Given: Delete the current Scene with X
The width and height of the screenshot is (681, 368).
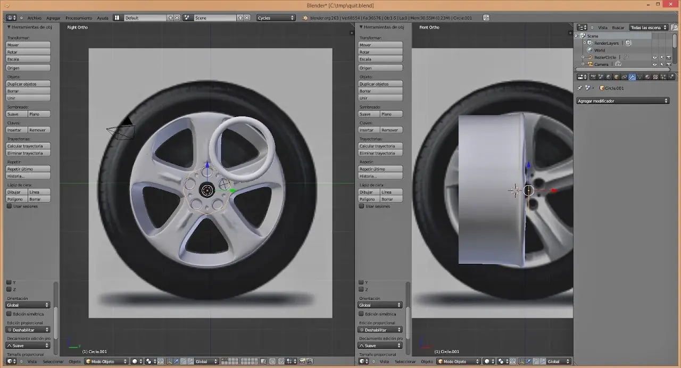Looking at the screenshot, I should tap(247, 18).
